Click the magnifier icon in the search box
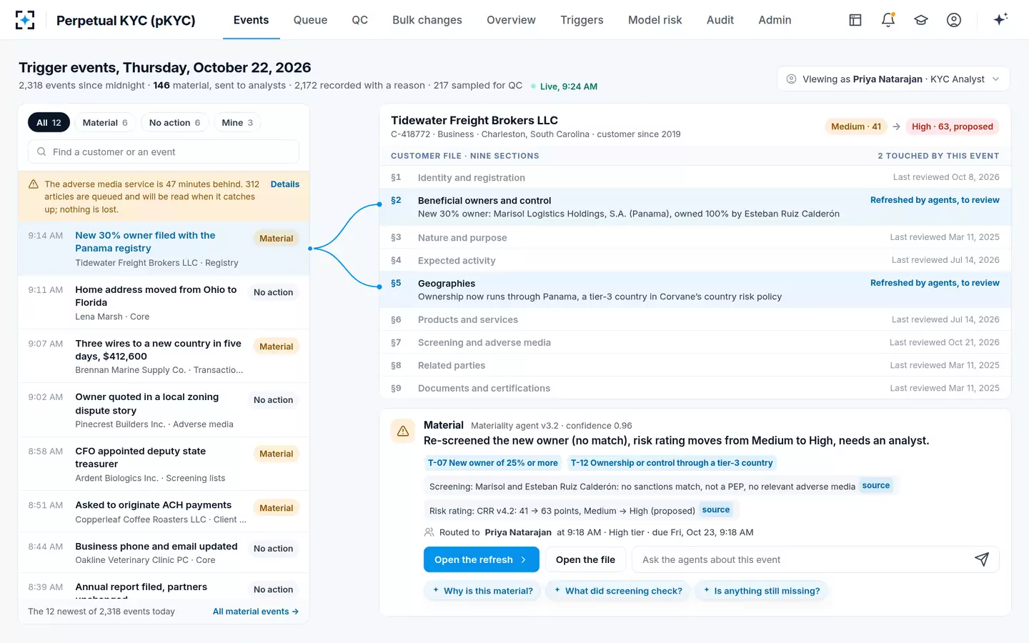 (x=41, y=151)
